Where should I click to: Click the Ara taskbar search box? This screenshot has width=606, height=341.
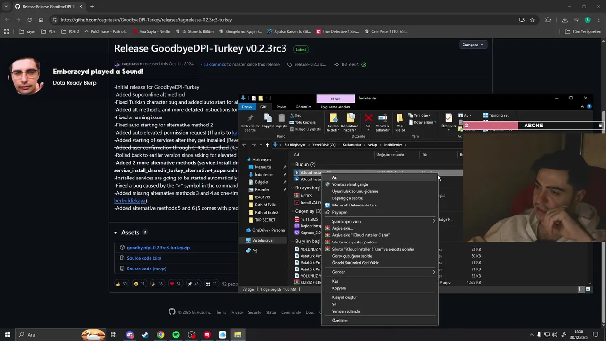click(60, 335)
